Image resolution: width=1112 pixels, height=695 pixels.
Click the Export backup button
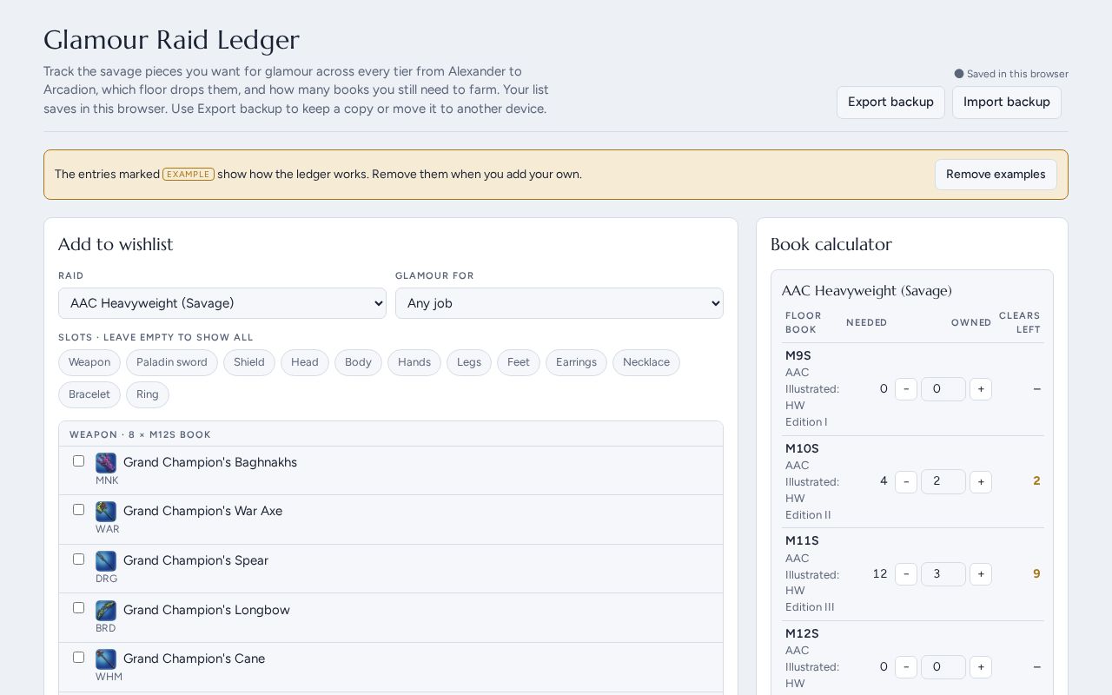890,103
